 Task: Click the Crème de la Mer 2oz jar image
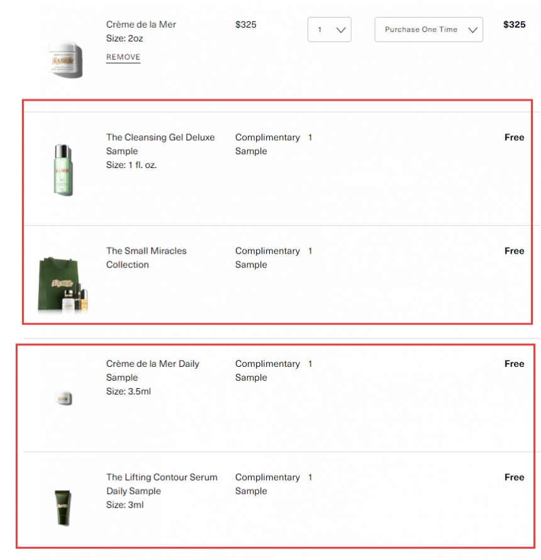(x=64, y=59)
